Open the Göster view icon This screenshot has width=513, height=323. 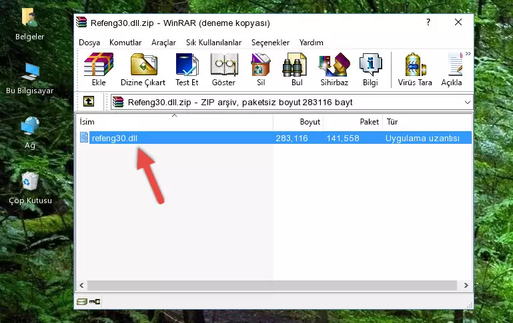[223, 65]
